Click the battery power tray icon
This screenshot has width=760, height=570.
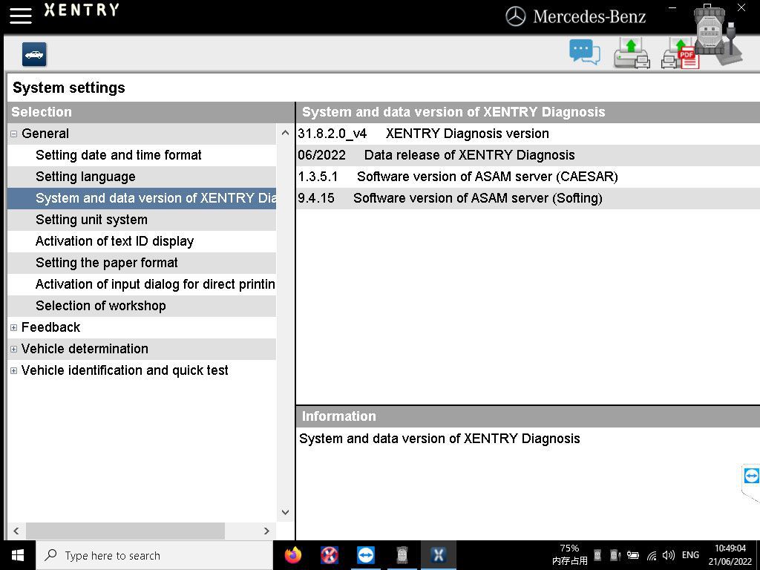tap(633, 555)
